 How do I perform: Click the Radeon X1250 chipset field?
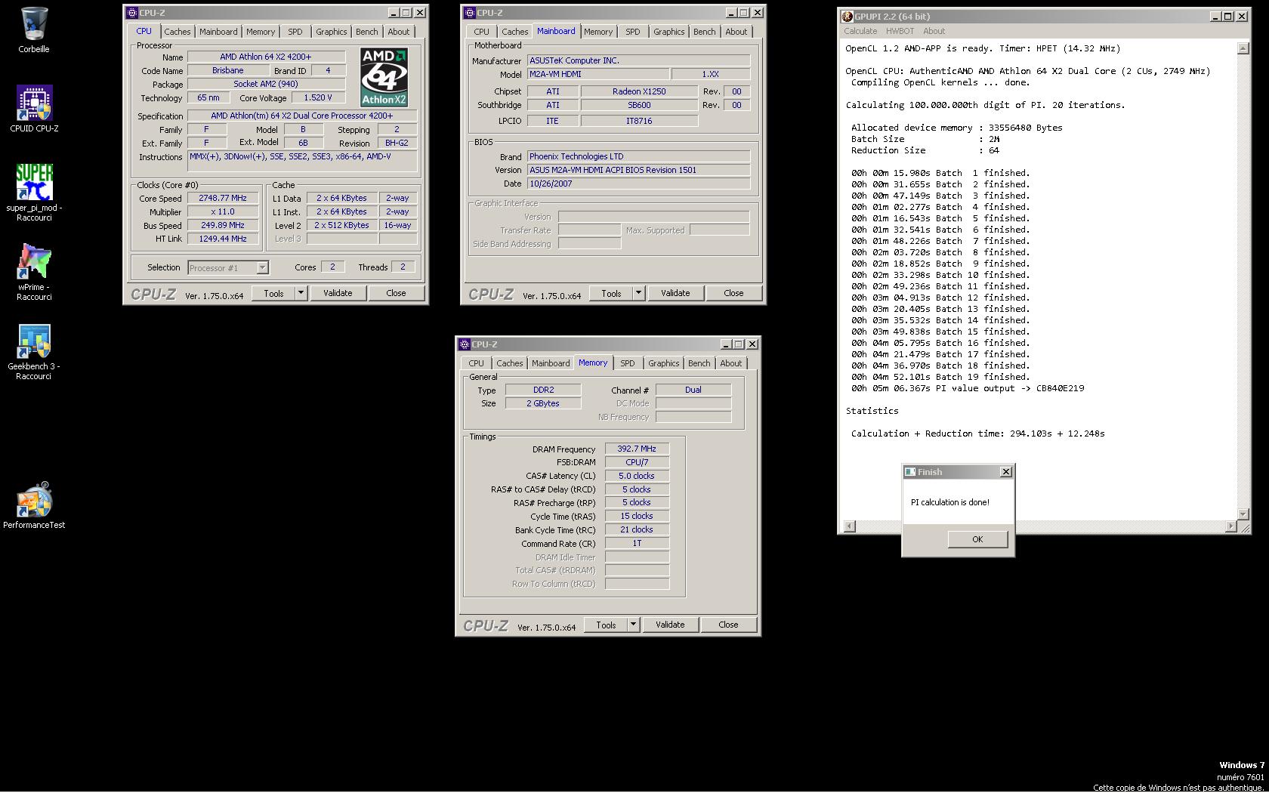pos(639,91)
